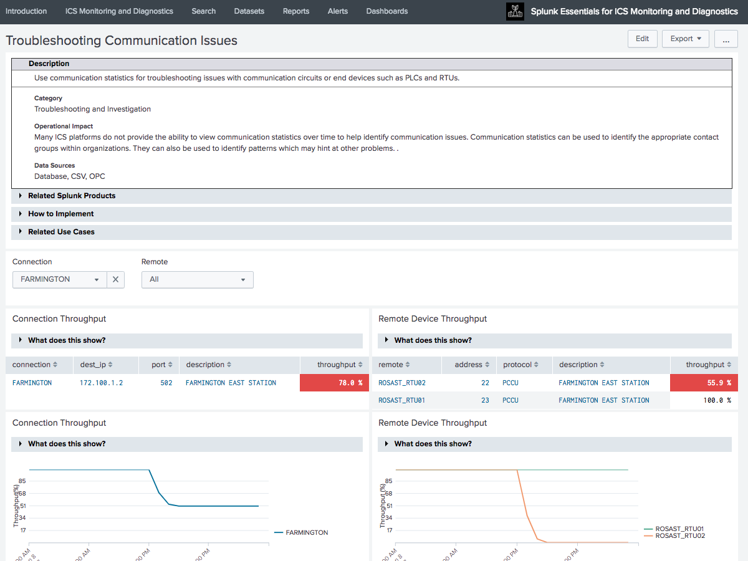Open the Remote dropdown set to All
Screen dimensions: 748x561
(197, 280)
